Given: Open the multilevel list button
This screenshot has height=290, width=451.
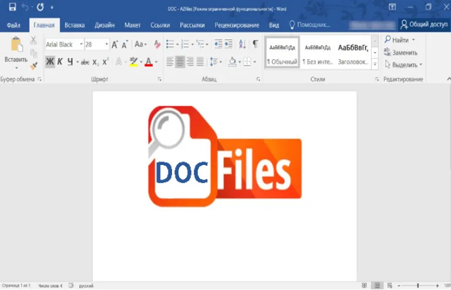Looking at the screenshot, I should pos(200,44).
